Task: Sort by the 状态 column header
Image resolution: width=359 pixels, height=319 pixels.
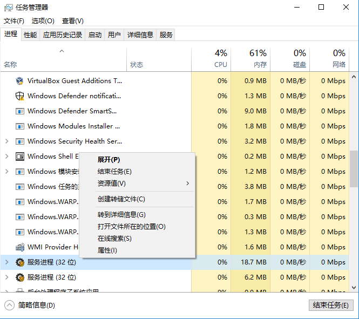Action: tap(159, 59)
